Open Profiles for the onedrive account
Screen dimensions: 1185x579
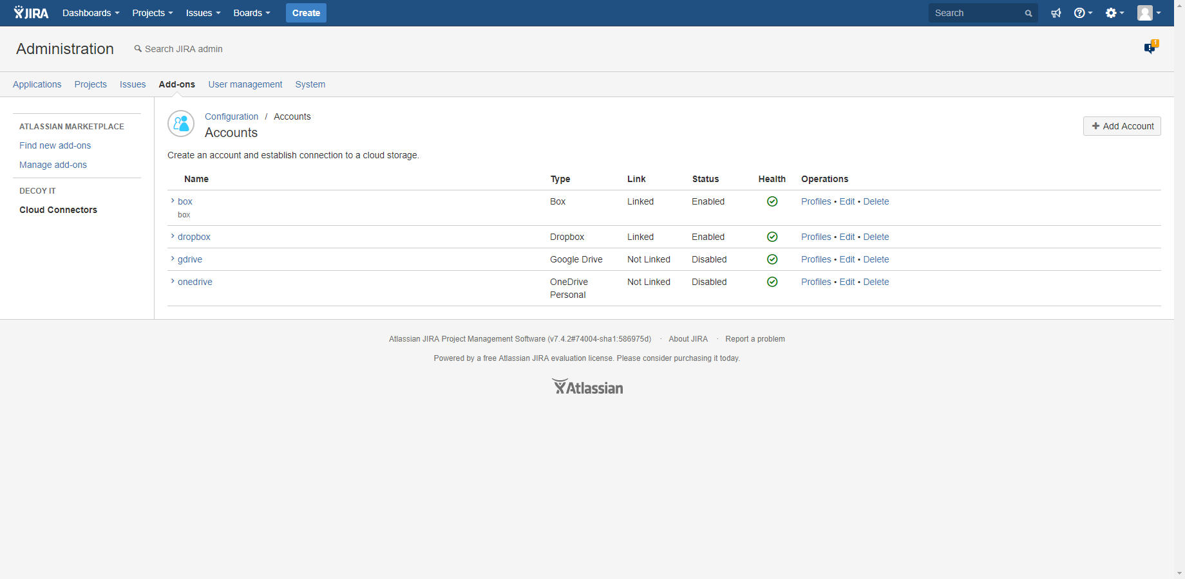click(816, 282)
